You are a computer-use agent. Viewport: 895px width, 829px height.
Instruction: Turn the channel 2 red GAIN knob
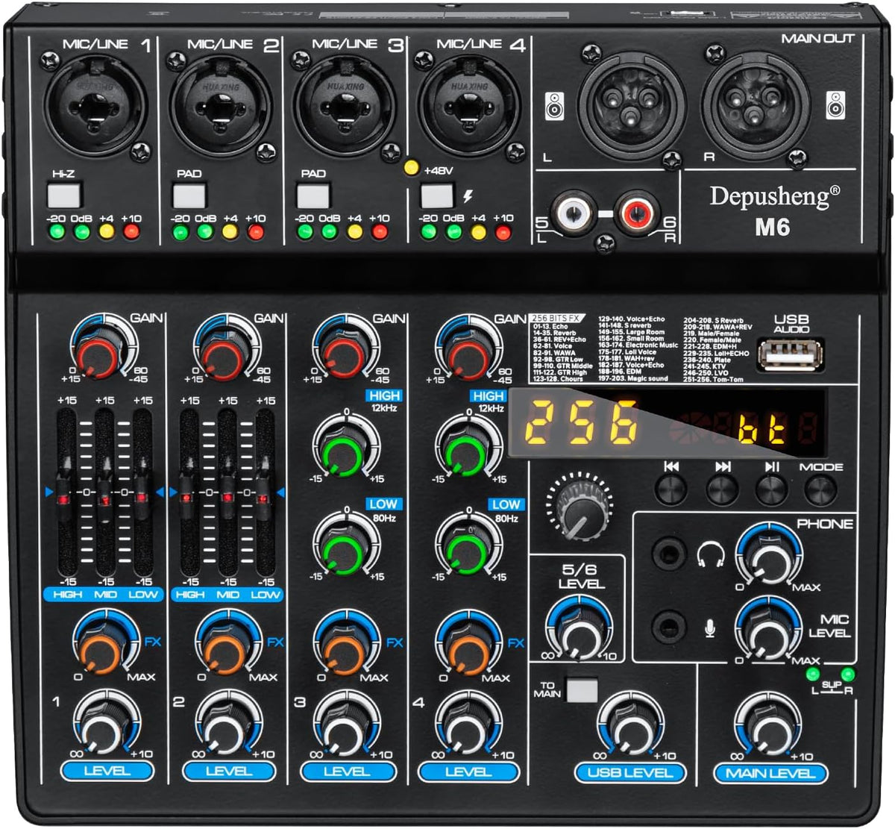224,357
